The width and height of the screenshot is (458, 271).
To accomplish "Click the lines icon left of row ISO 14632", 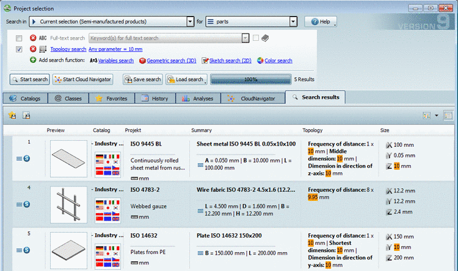I will pyautogui.click(x=20, y=250).
